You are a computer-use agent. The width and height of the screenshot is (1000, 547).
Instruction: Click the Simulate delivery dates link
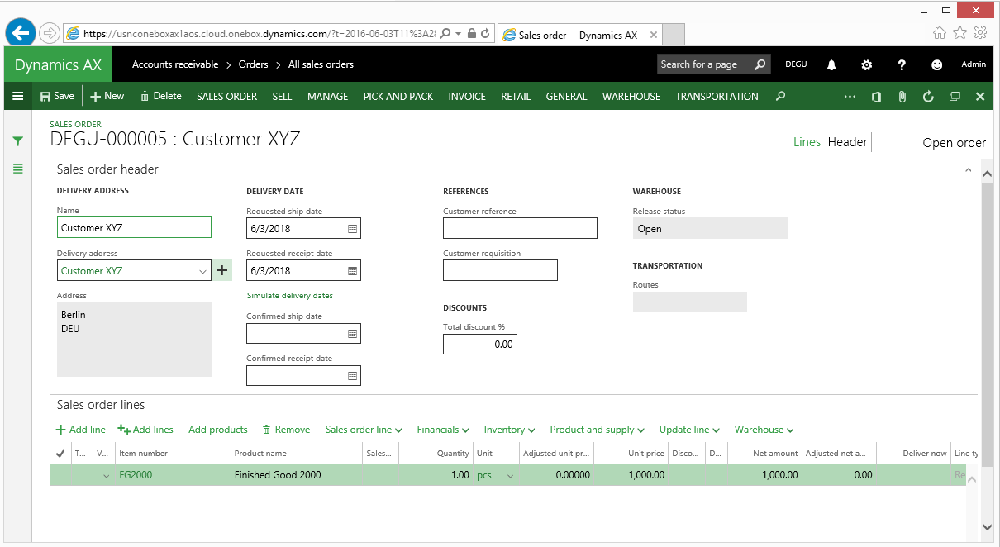289,295
